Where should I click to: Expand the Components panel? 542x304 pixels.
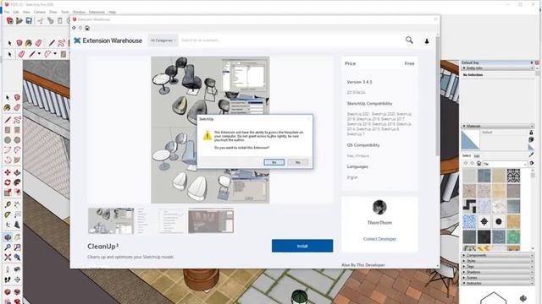click(x=498, y=255)
